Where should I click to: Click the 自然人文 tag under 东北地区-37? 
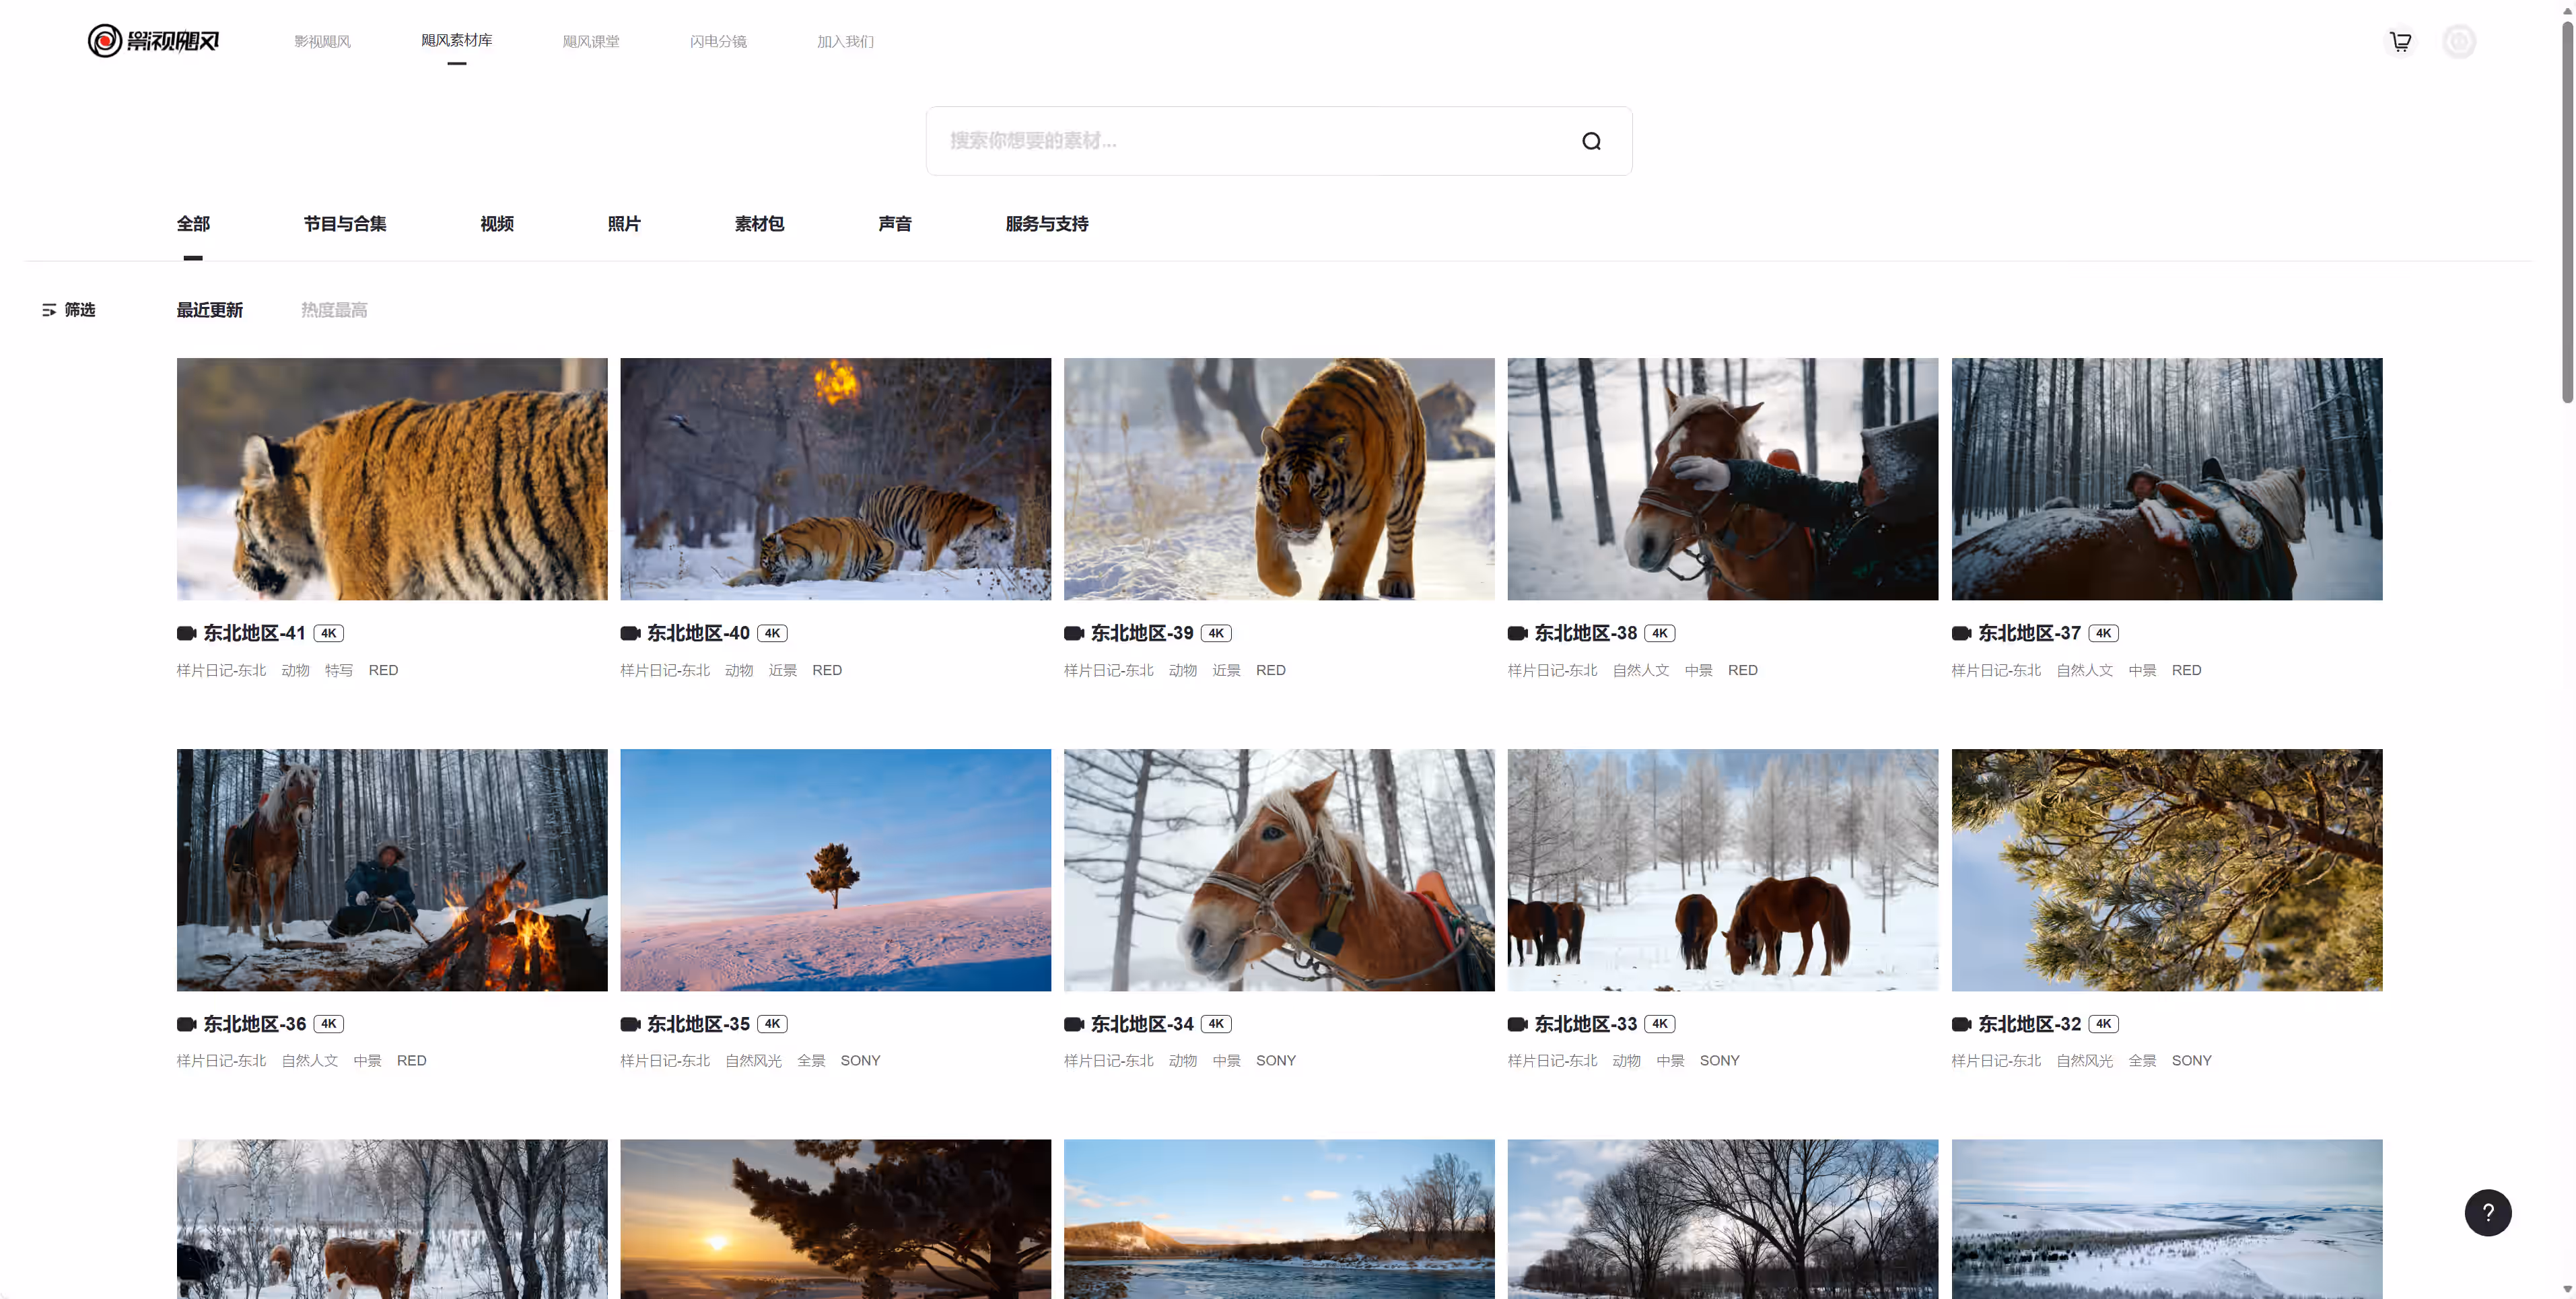click(x=2084, y=670)
